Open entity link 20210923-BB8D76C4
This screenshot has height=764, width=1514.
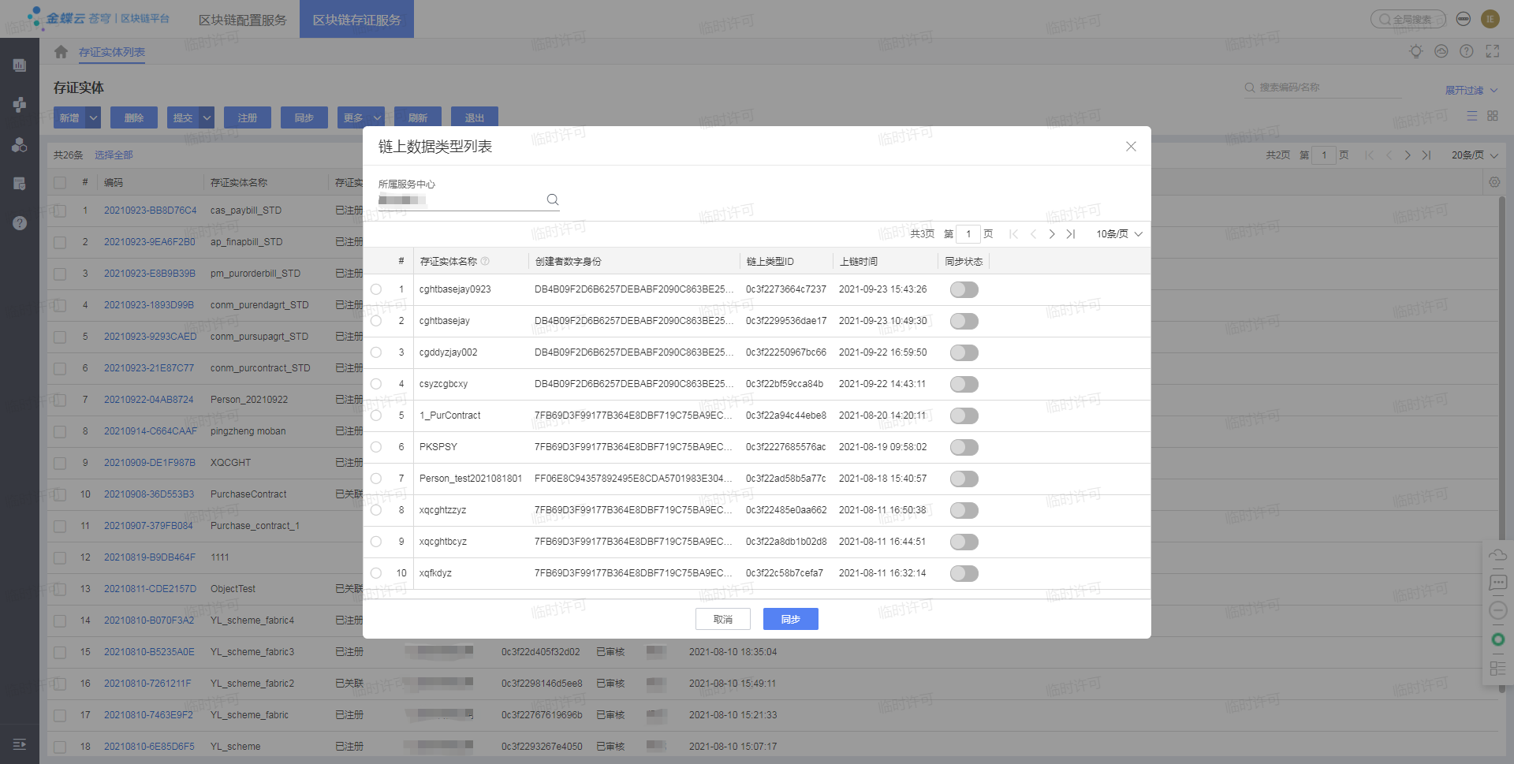[x=151, y=211]
